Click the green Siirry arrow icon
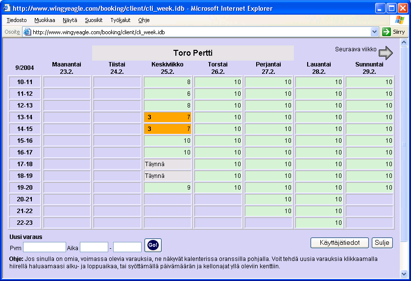411x281 pixels. point(387,32)
